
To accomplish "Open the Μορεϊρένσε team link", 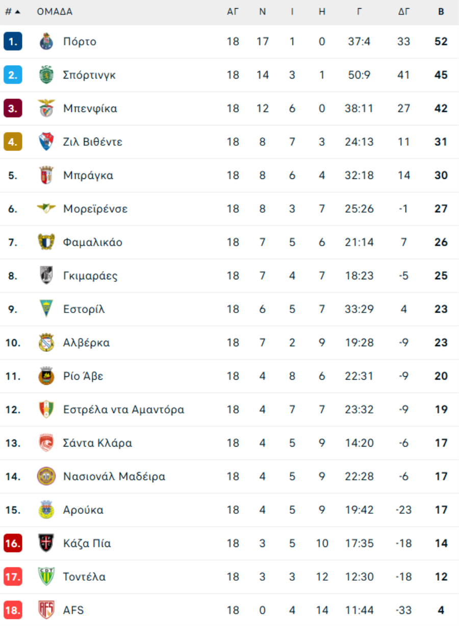I will [x=95, y=208].
